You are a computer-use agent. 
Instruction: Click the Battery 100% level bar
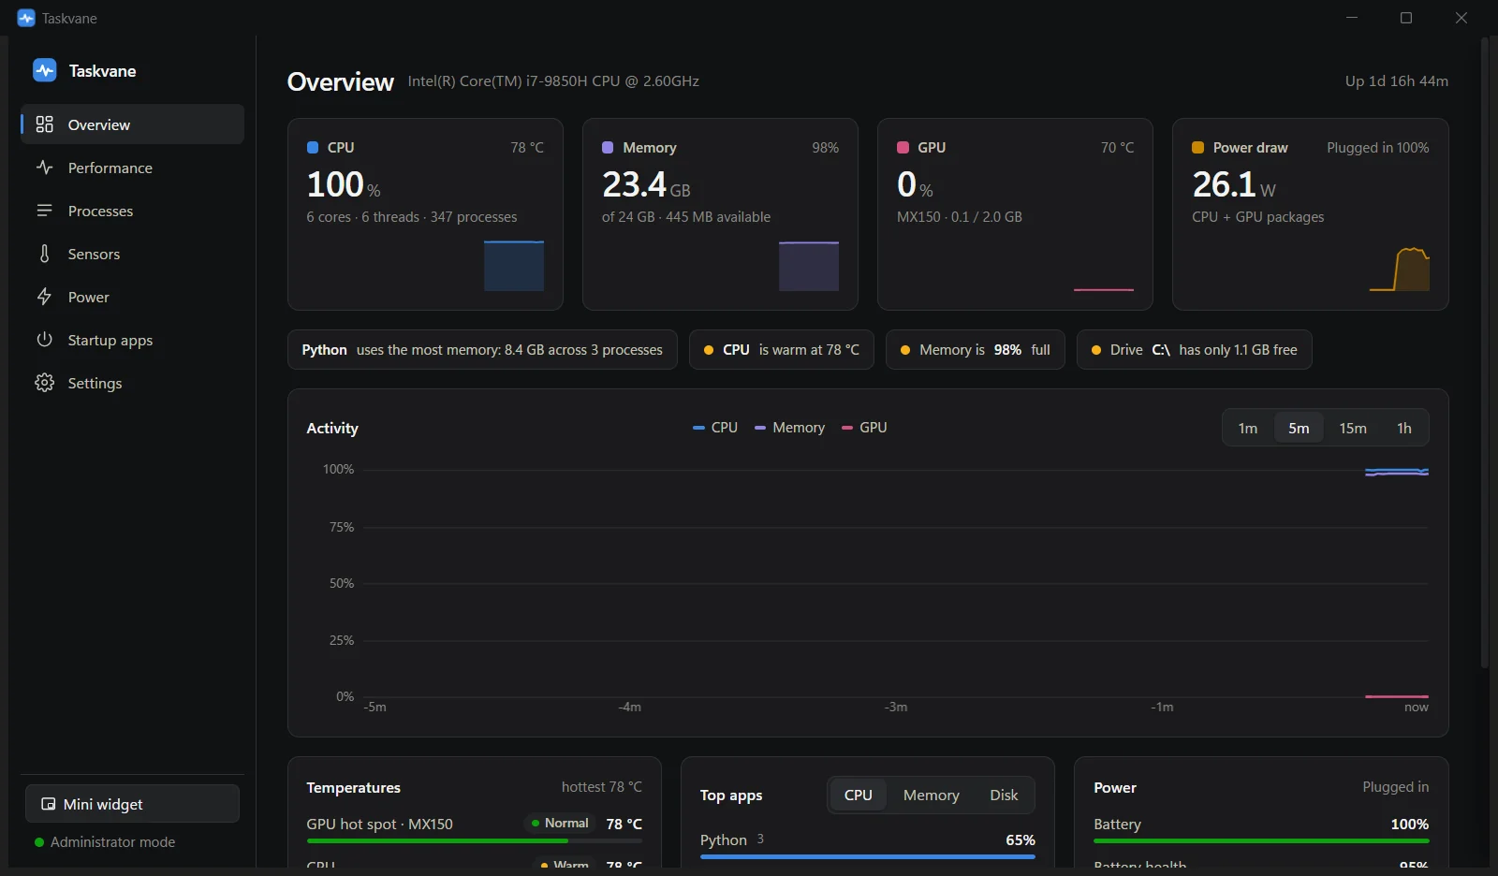click(1261, 840)
